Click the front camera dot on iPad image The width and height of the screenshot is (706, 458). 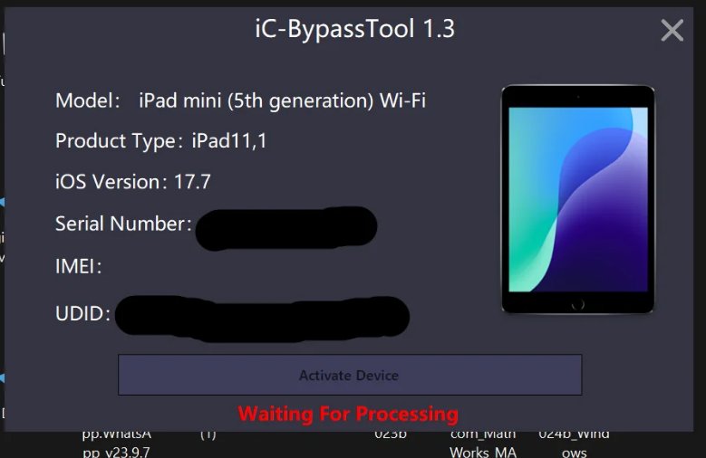pos(578,96)
